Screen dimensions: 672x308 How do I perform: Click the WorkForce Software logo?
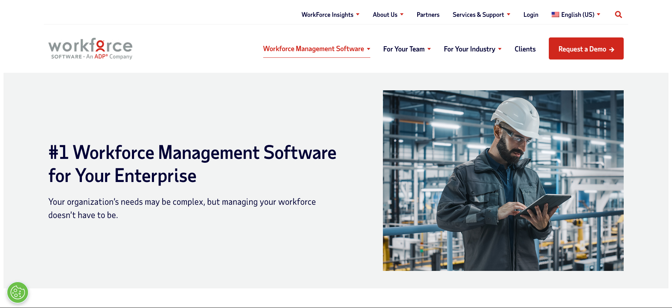90,49
